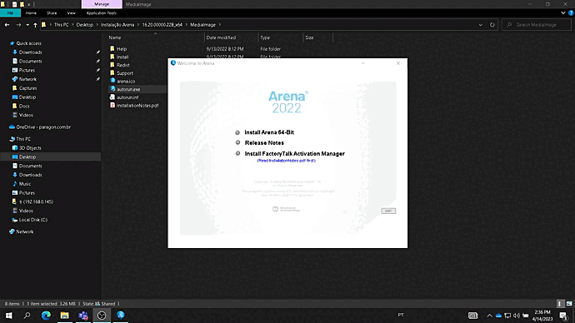This screenshot has width=575, height=323.
Task: Open the View ribbon tab
Action: click(x=71, y=12)
